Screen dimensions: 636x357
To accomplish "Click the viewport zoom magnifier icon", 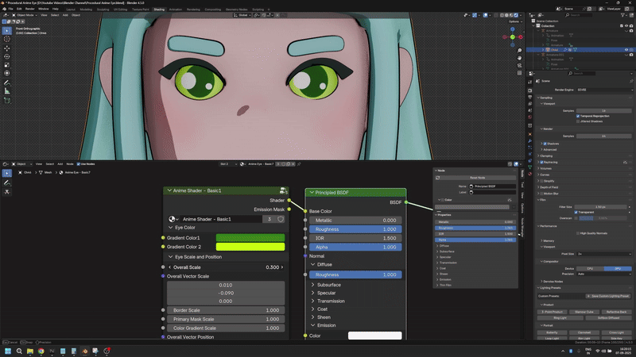I will pos(519,51).
